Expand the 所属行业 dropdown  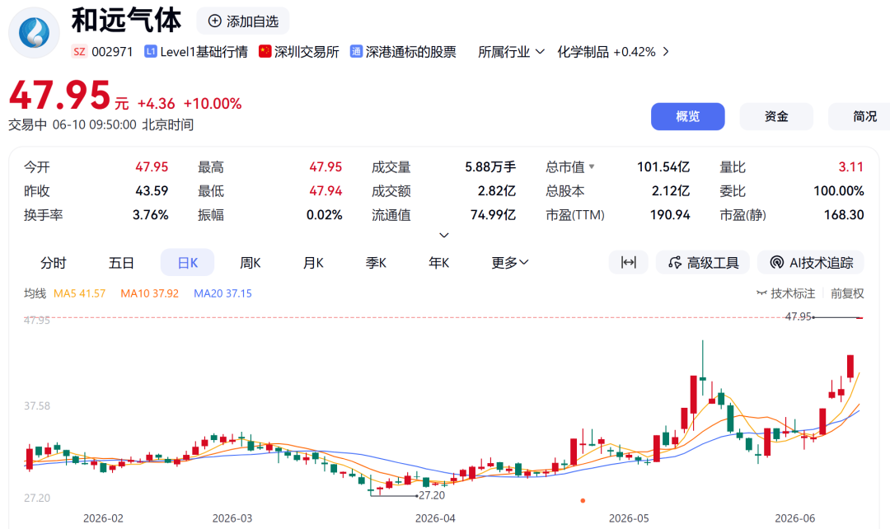[512, 52]
